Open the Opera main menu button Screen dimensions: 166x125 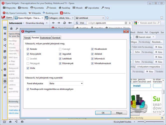pyautogui.click(x=7, y=17)
